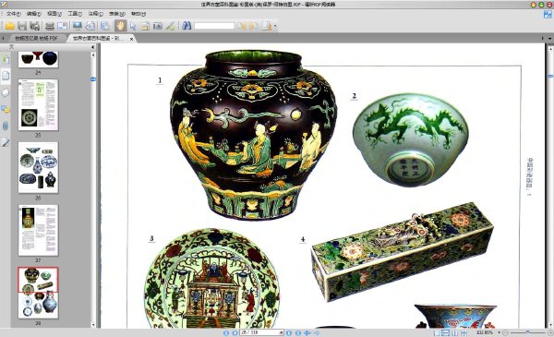Collapse the thumbnail navigation panel arrow
This screenshot has width=554, height=337.
pyautogui.click(x=92, y=47)
